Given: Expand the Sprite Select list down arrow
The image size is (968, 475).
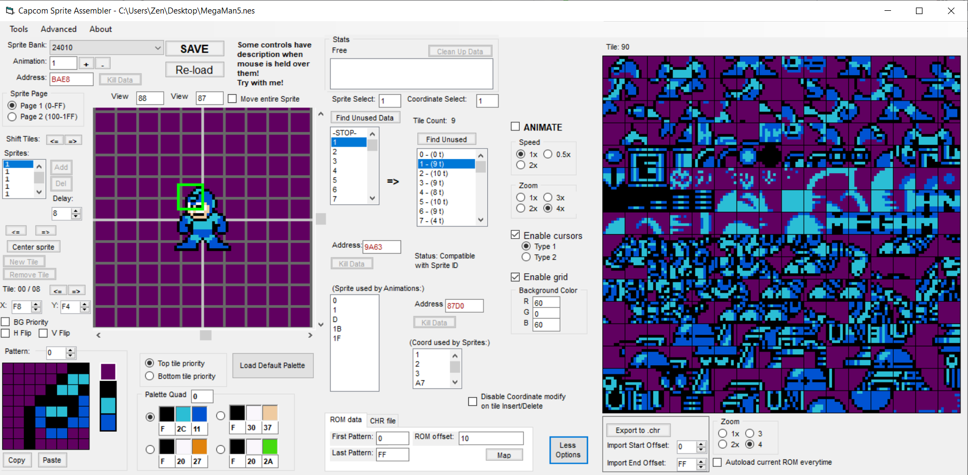Looking at the screenshot, I should (x=372, y=199).
